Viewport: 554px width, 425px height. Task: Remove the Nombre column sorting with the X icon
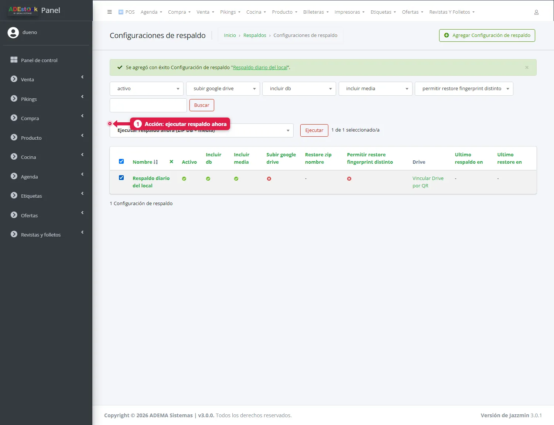pos(171,161)
